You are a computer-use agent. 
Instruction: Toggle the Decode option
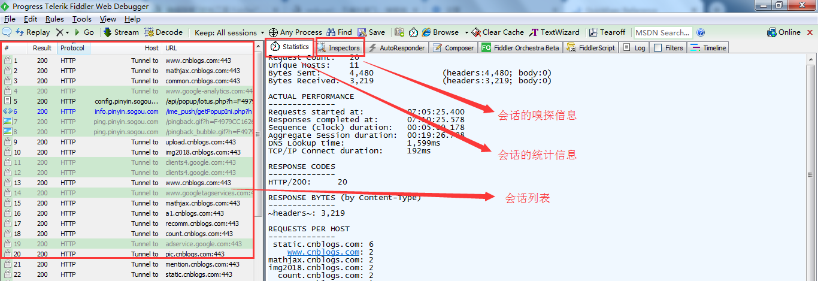point(163,32)
